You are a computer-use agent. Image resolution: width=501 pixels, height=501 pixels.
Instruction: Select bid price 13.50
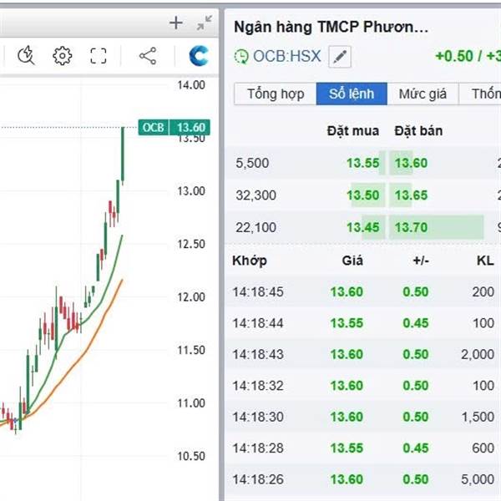coord(362,195)
